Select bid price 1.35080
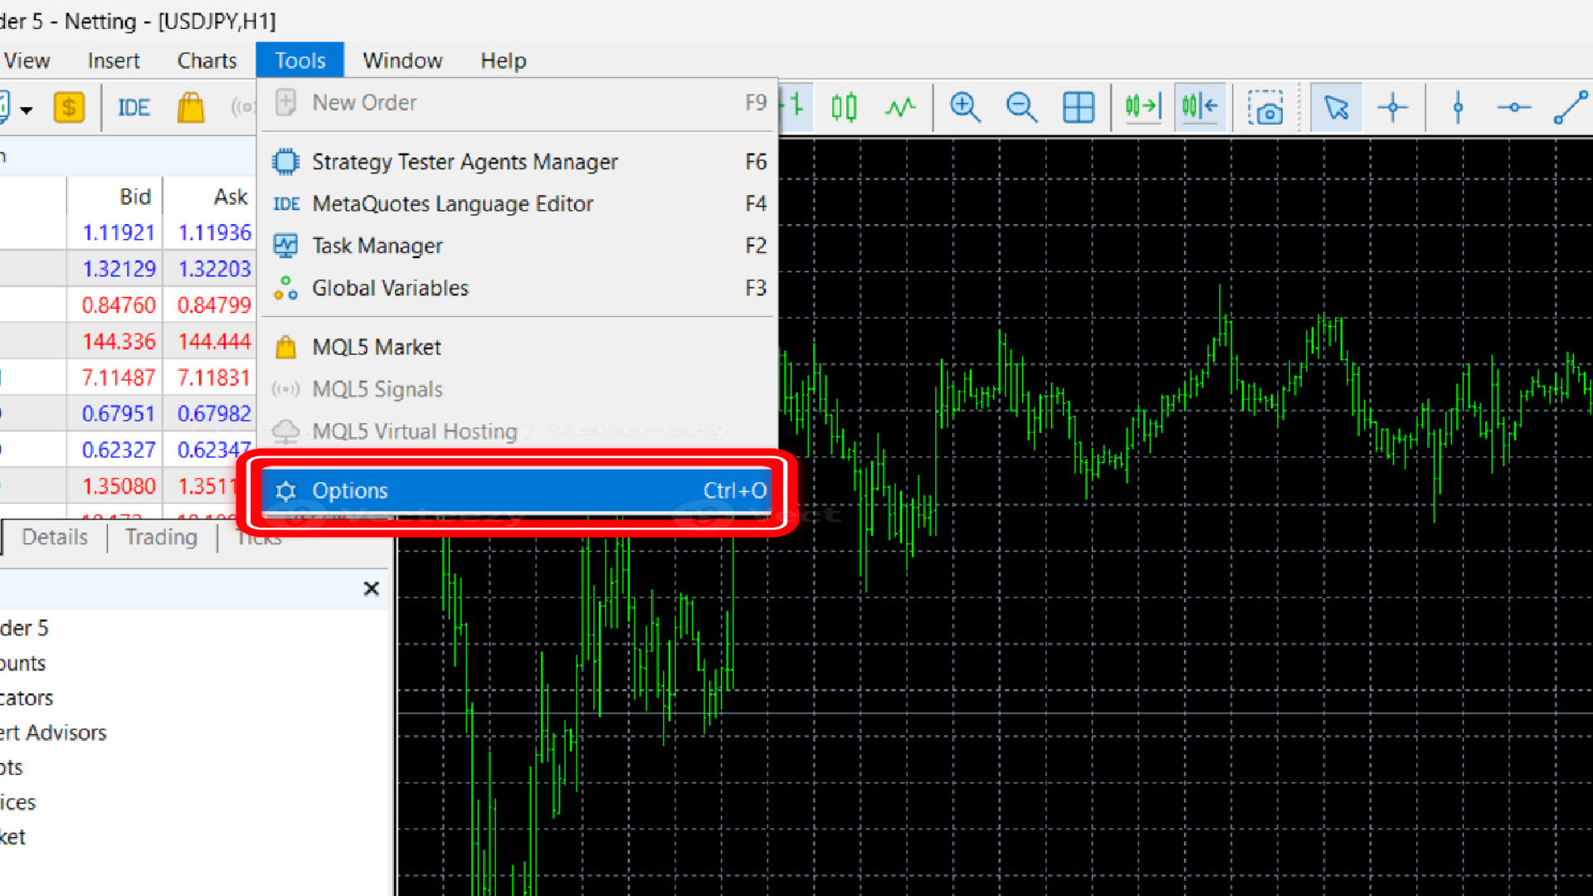 click(x=119, y=485)
